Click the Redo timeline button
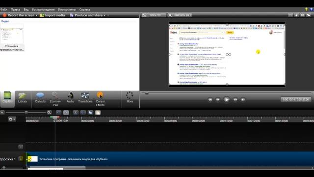Viewport: 314px width, 177px height. click(66, 113)
